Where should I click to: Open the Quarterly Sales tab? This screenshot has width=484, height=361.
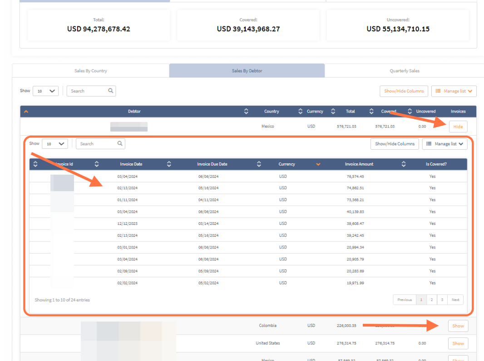pos(404,71)
